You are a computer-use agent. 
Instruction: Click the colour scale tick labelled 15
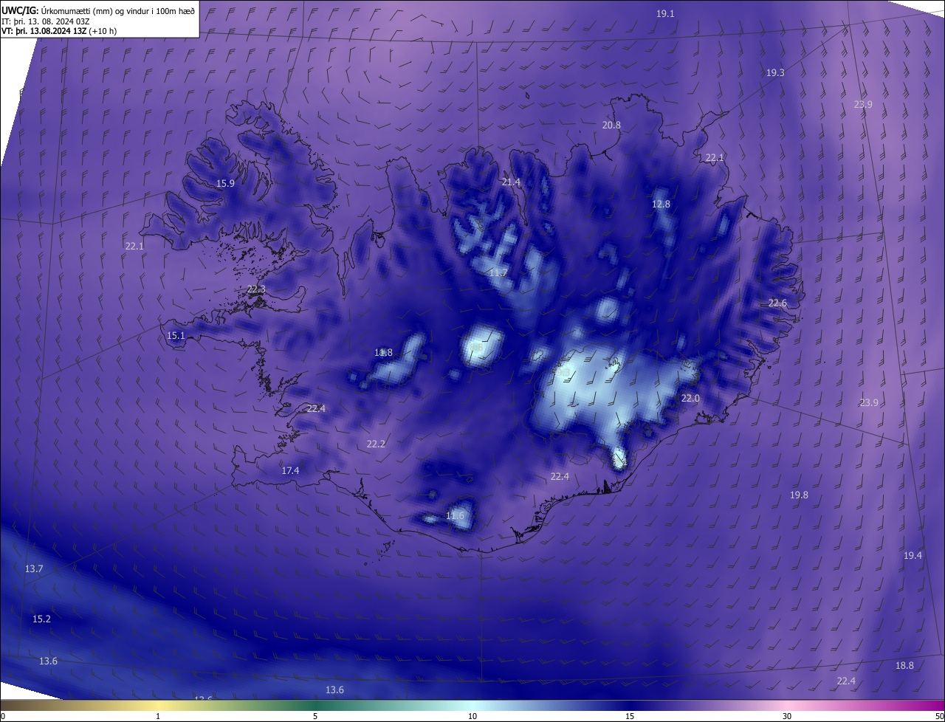(x=630, y=716)
